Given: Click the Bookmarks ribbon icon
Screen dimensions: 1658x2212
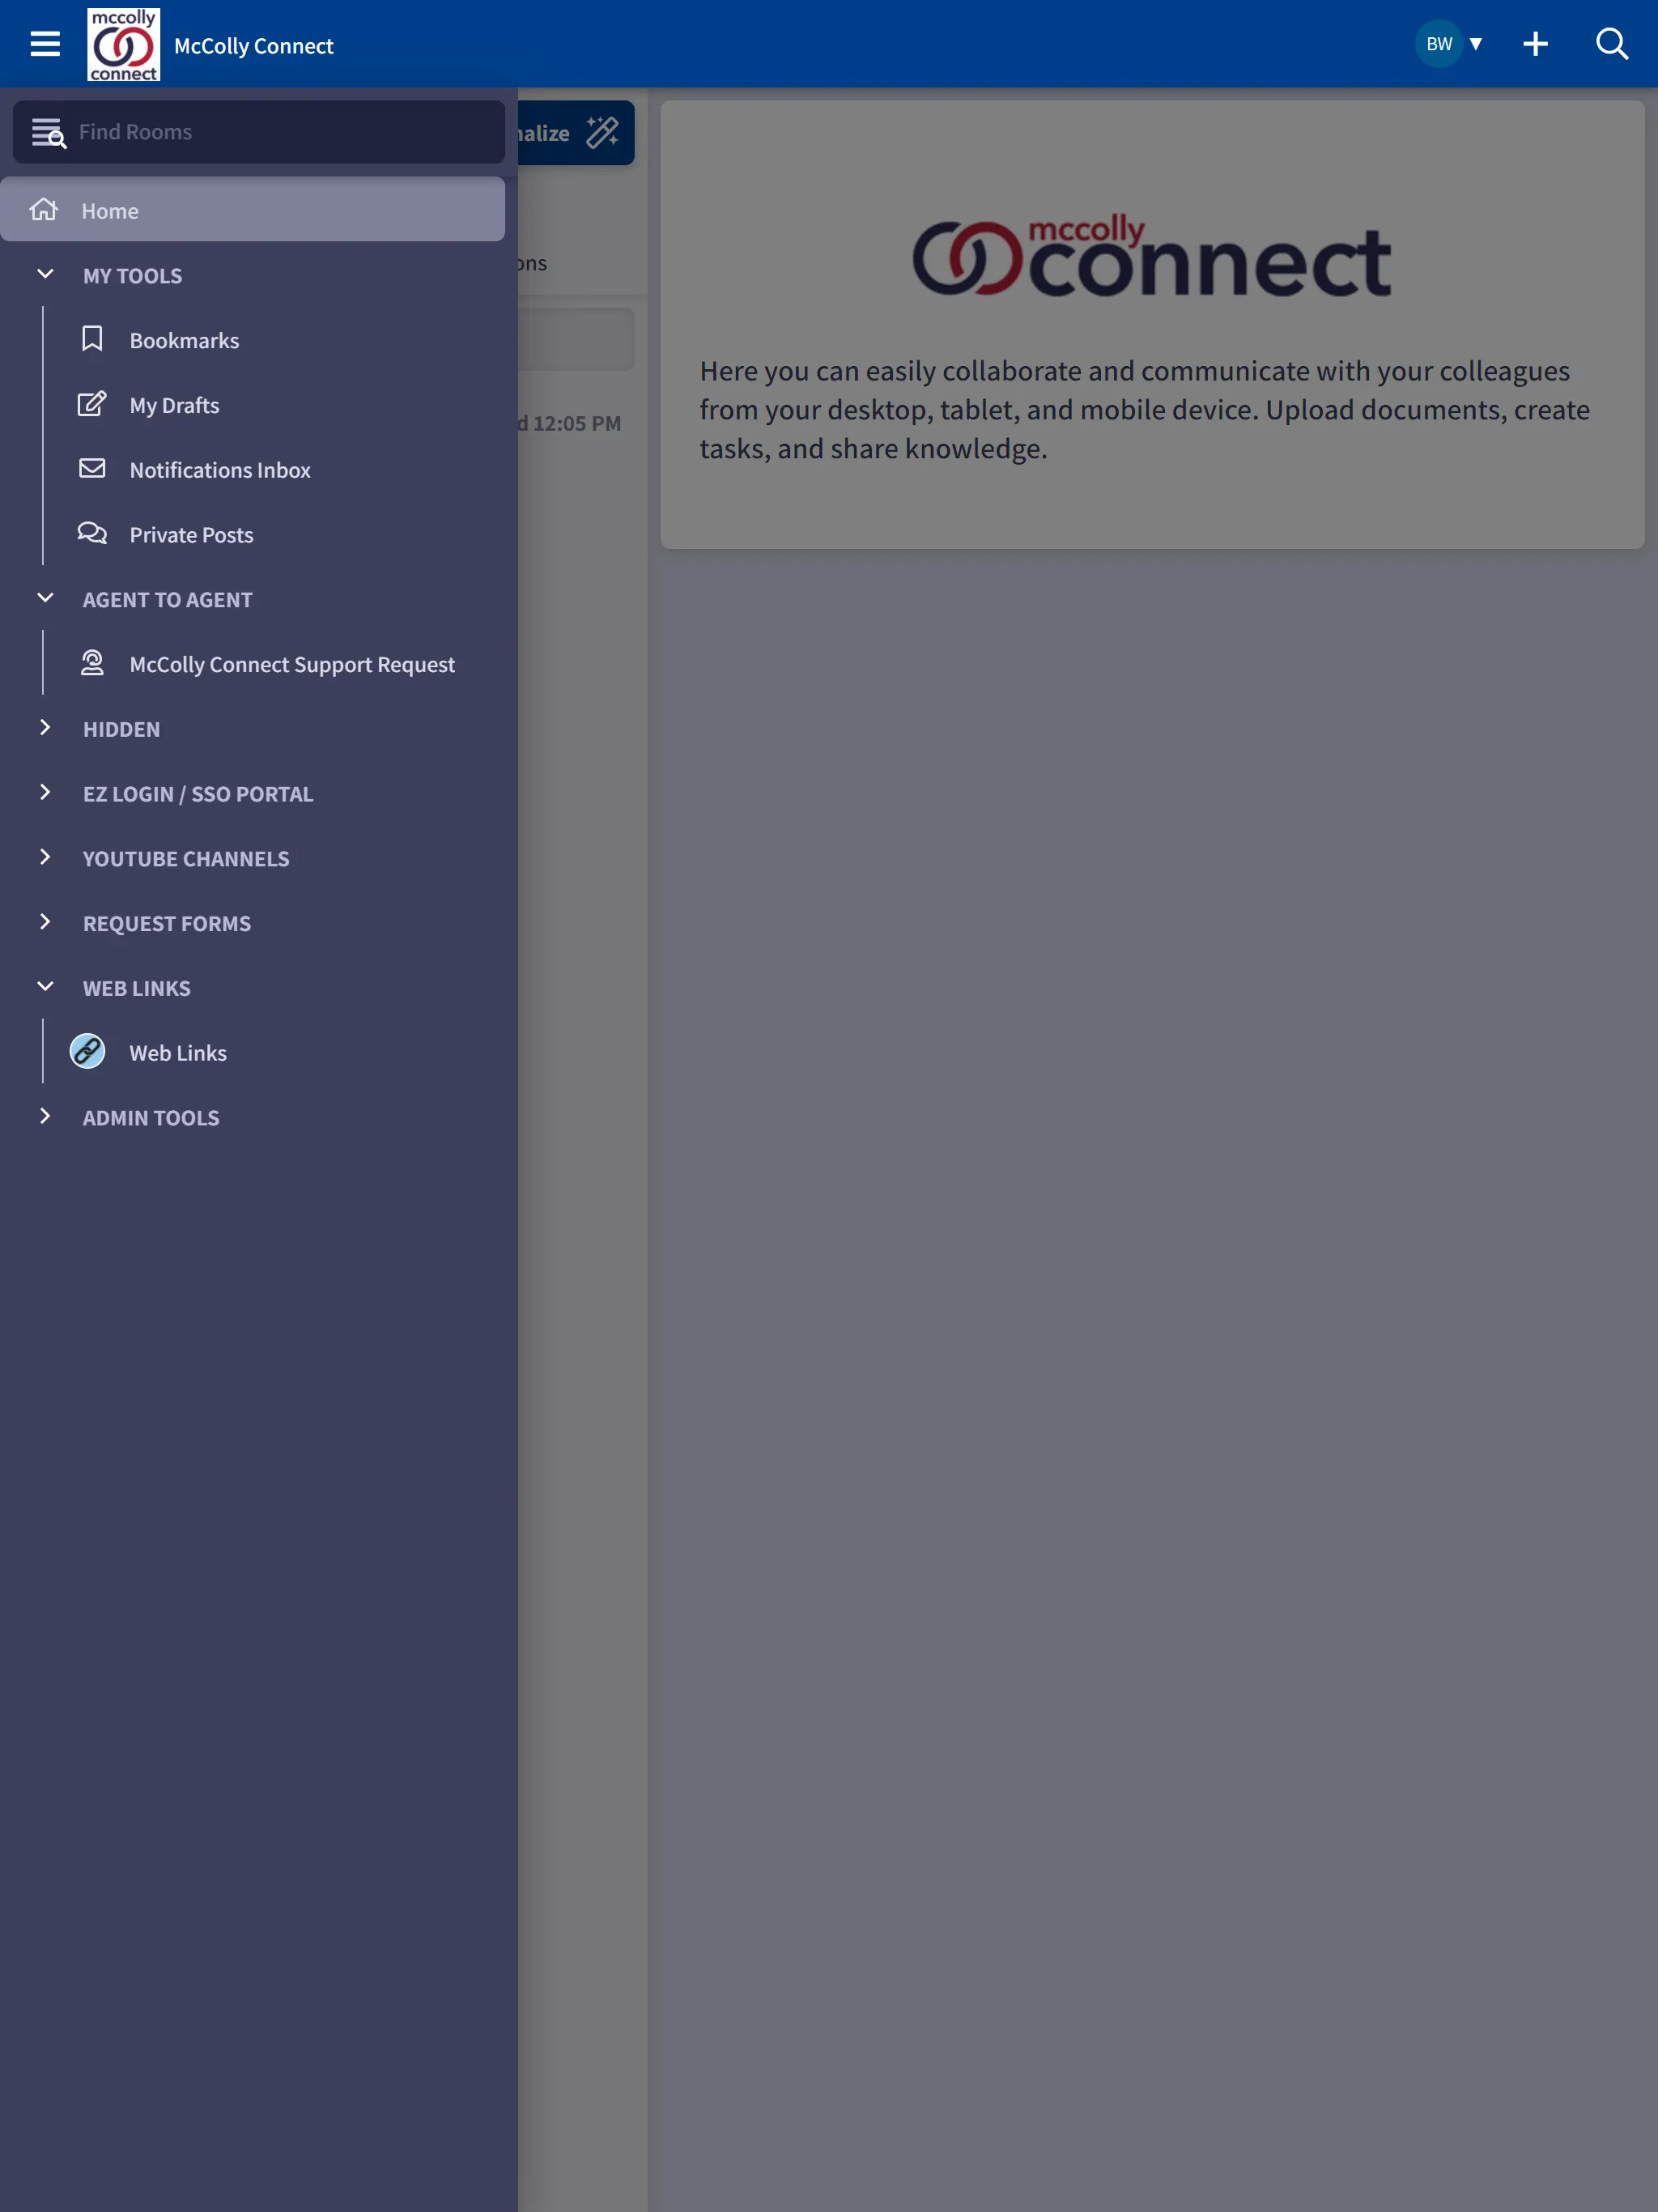Looking at the screenshot, I should pos(92,339).
